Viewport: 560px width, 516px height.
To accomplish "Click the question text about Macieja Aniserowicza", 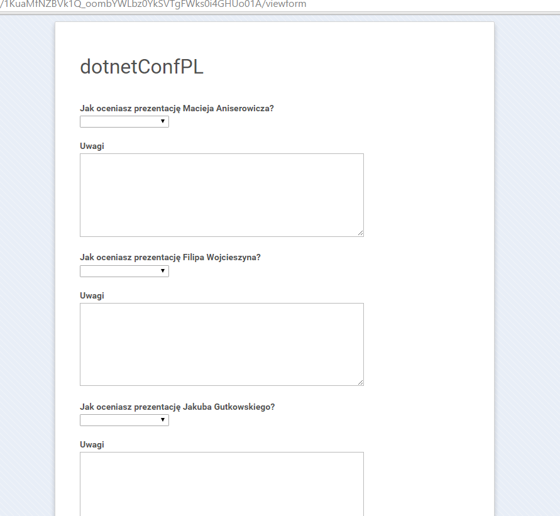I will (x=177, y=109).
